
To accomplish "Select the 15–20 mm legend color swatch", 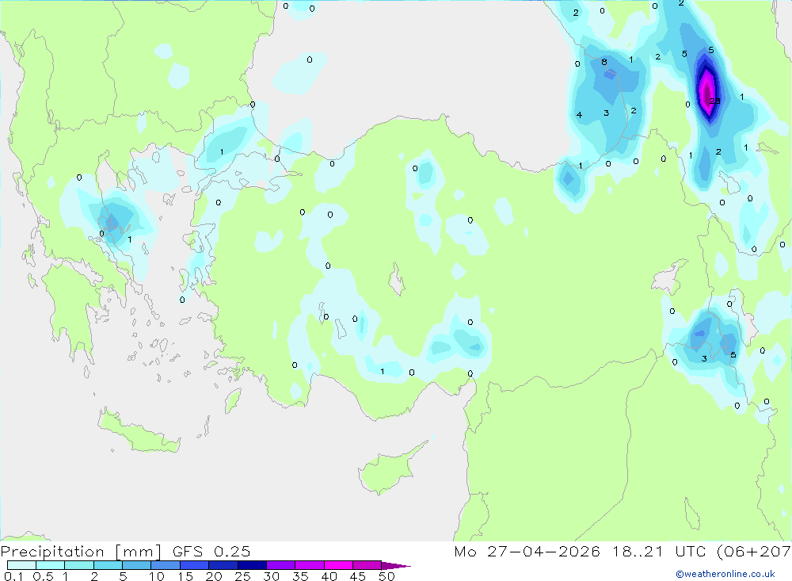I will coord(195,565).
